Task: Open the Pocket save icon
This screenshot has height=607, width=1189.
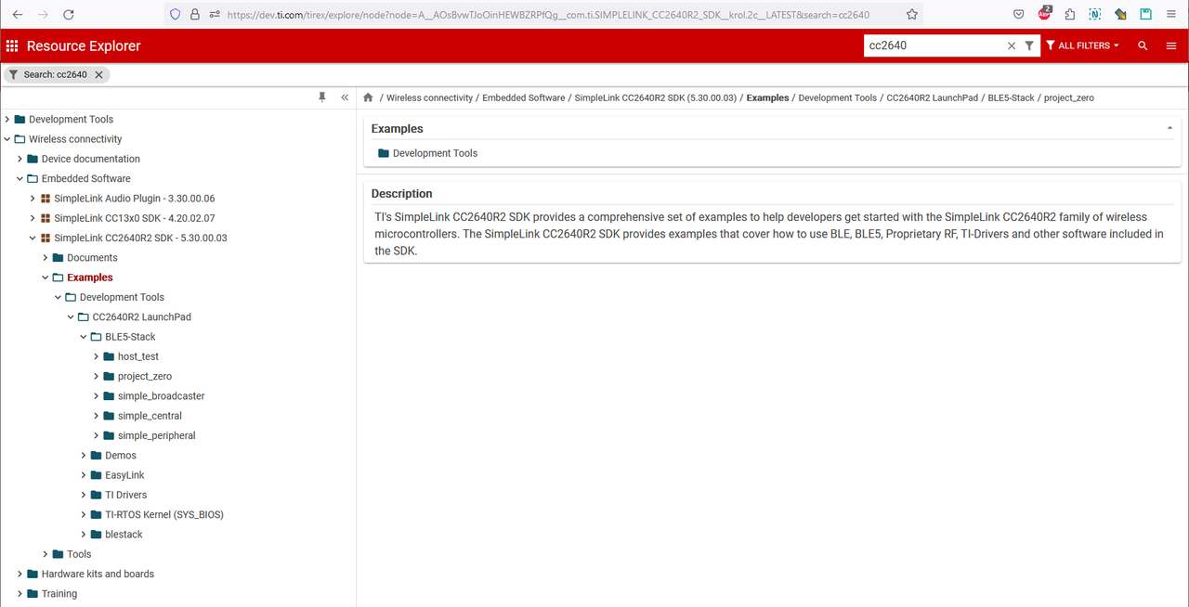Action: (x=1019, y=15)
